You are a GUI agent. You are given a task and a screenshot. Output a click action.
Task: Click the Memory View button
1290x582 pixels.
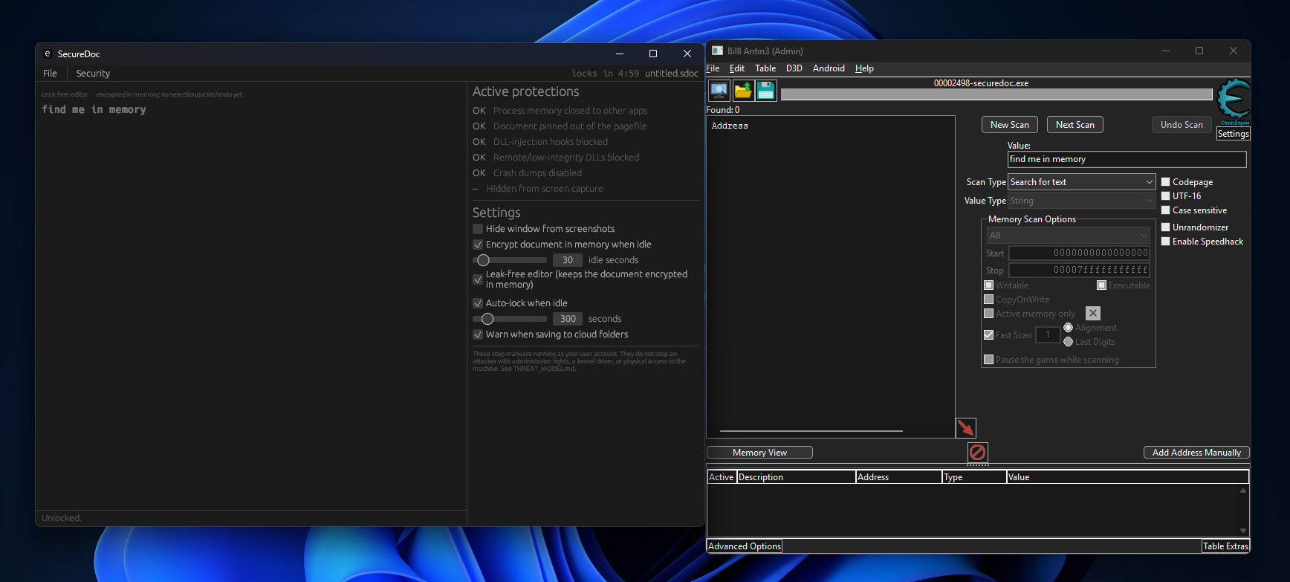759,453
